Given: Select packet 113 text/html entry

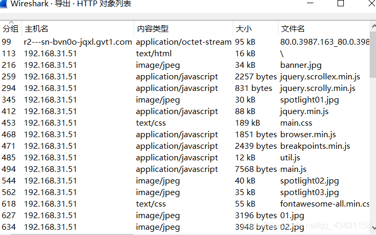Looking at the screenshot, I should (185, 54).
